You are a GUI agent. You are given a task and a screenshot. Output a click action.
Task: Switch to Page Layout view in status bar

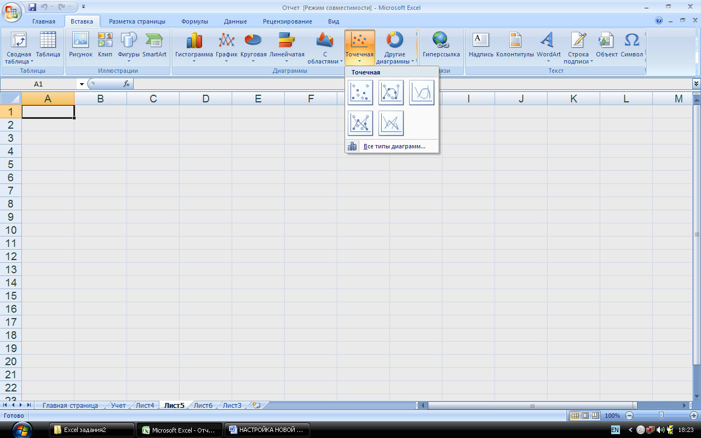click(585, 416)
